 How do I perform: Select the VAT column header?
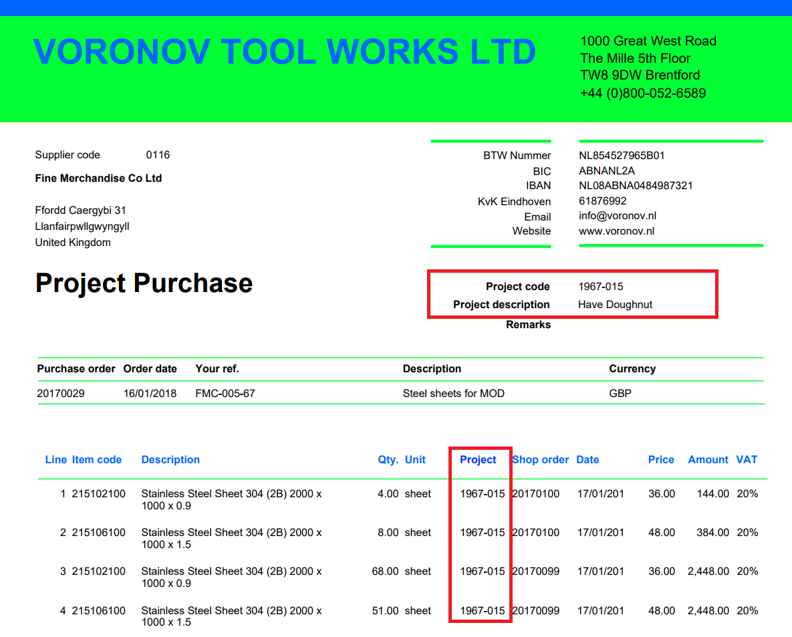coord(747,460)
